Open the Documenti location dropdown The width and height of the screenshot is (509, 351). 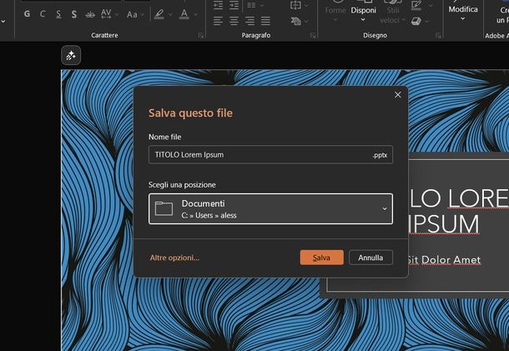pyautogui.click(x=270, y=209)
